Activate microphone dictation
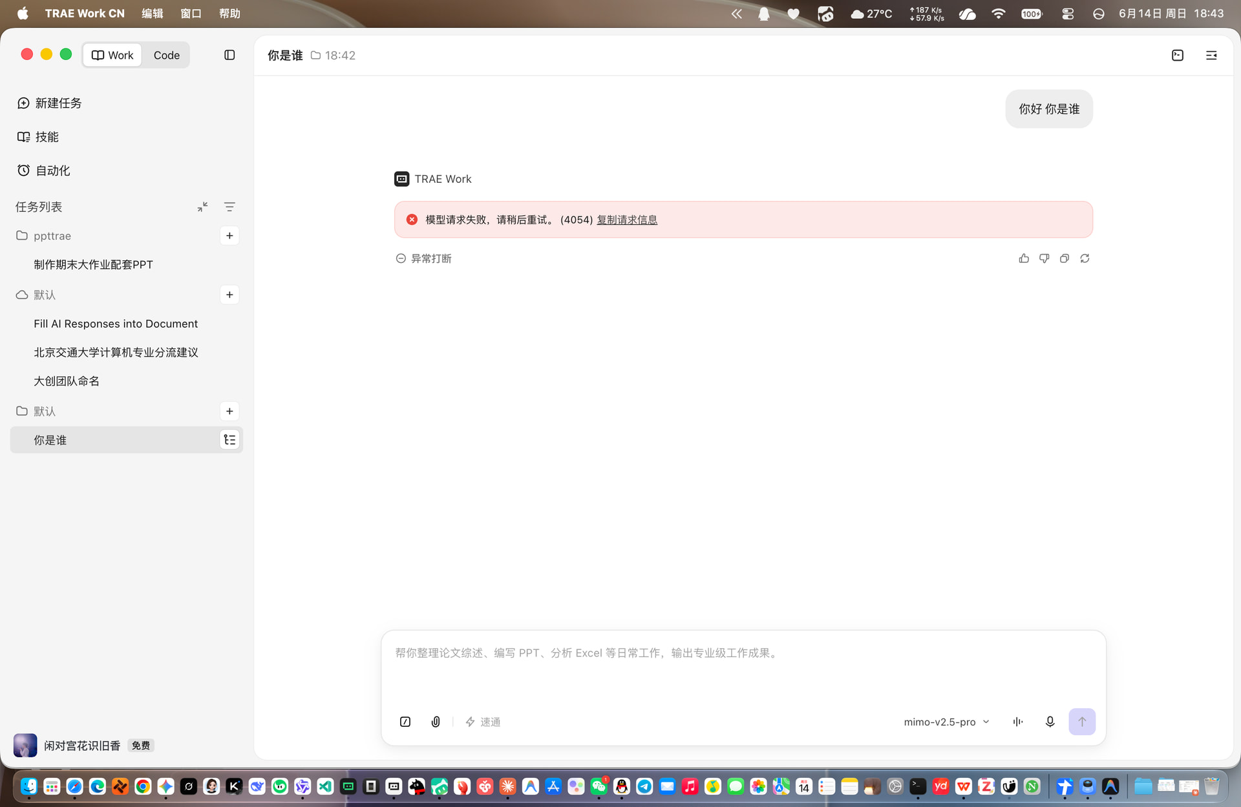Screen dimensions: 1241x807 coord(1050,722)
